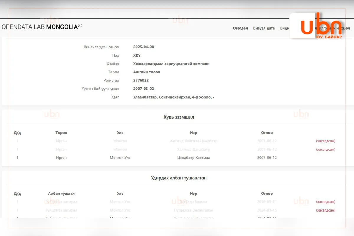Click (хасагдсан) in the 2016-05-31 officer row
The image size is (354, 236).
point(326,202)
